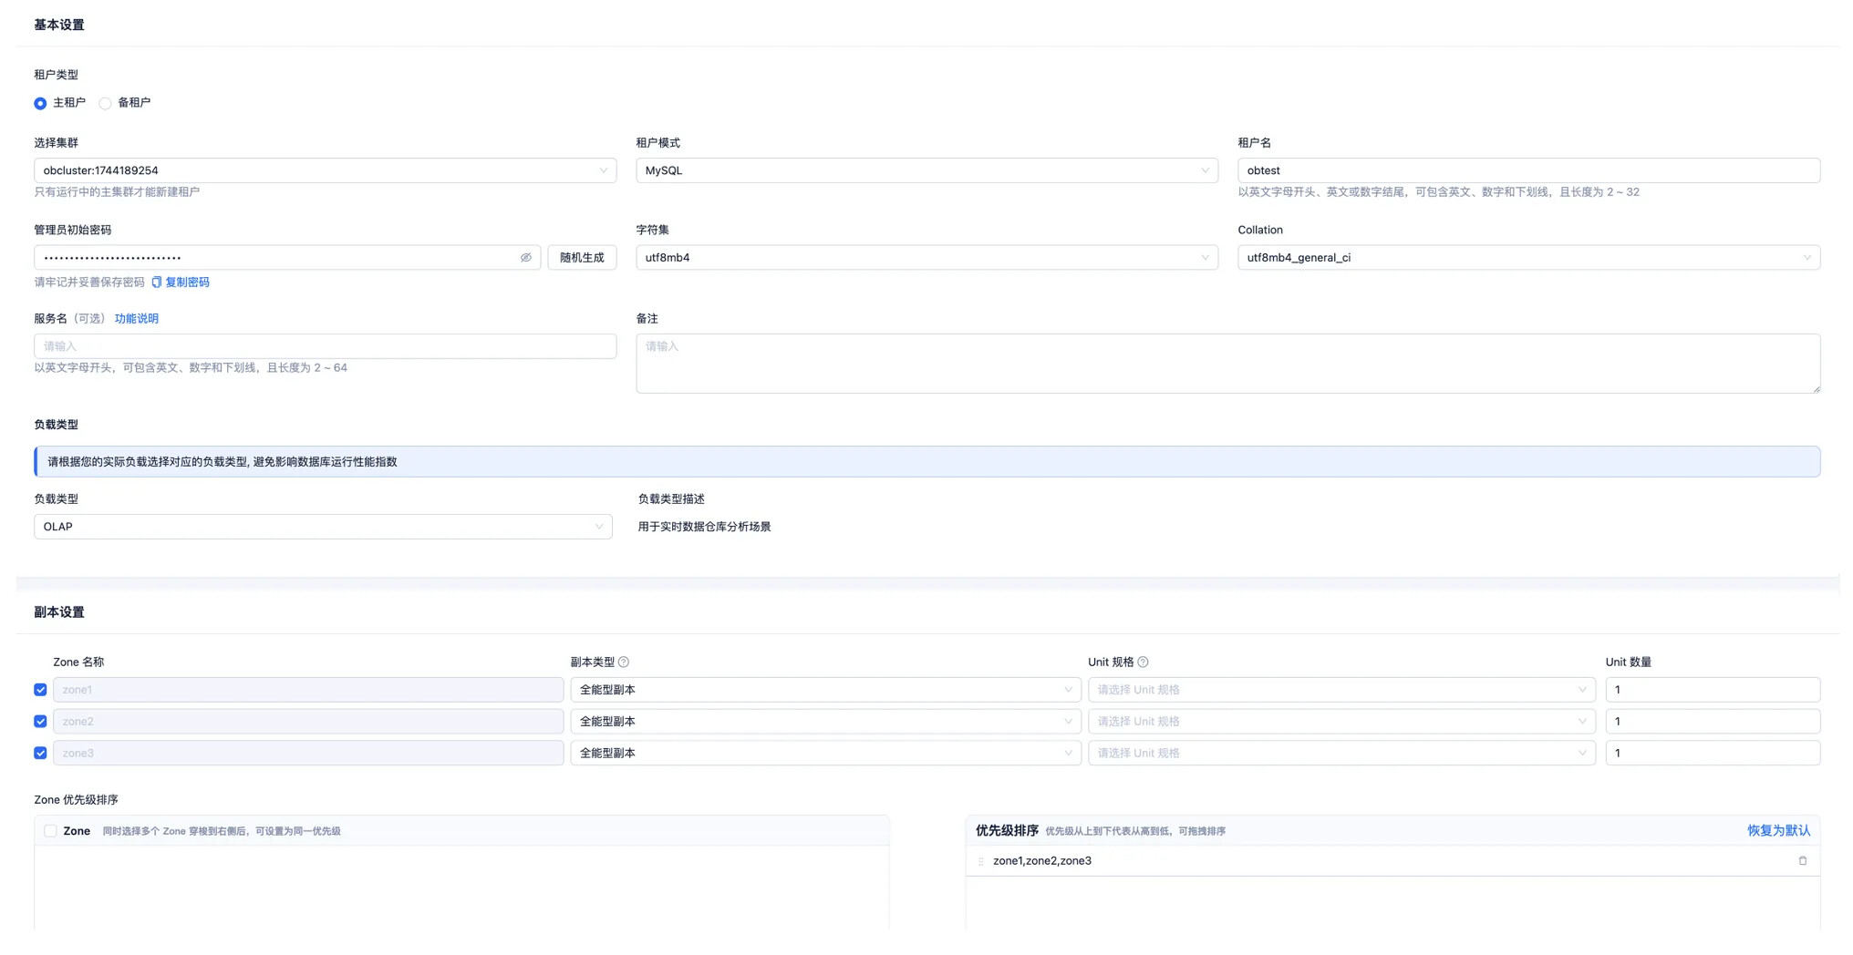Select the 主租户 radio button
Image resolution: width=1853 pixels, height=955 pixels.
coord(40,104)
